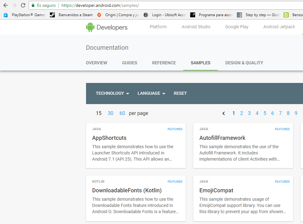Go to results page 2

coord(242,113)
